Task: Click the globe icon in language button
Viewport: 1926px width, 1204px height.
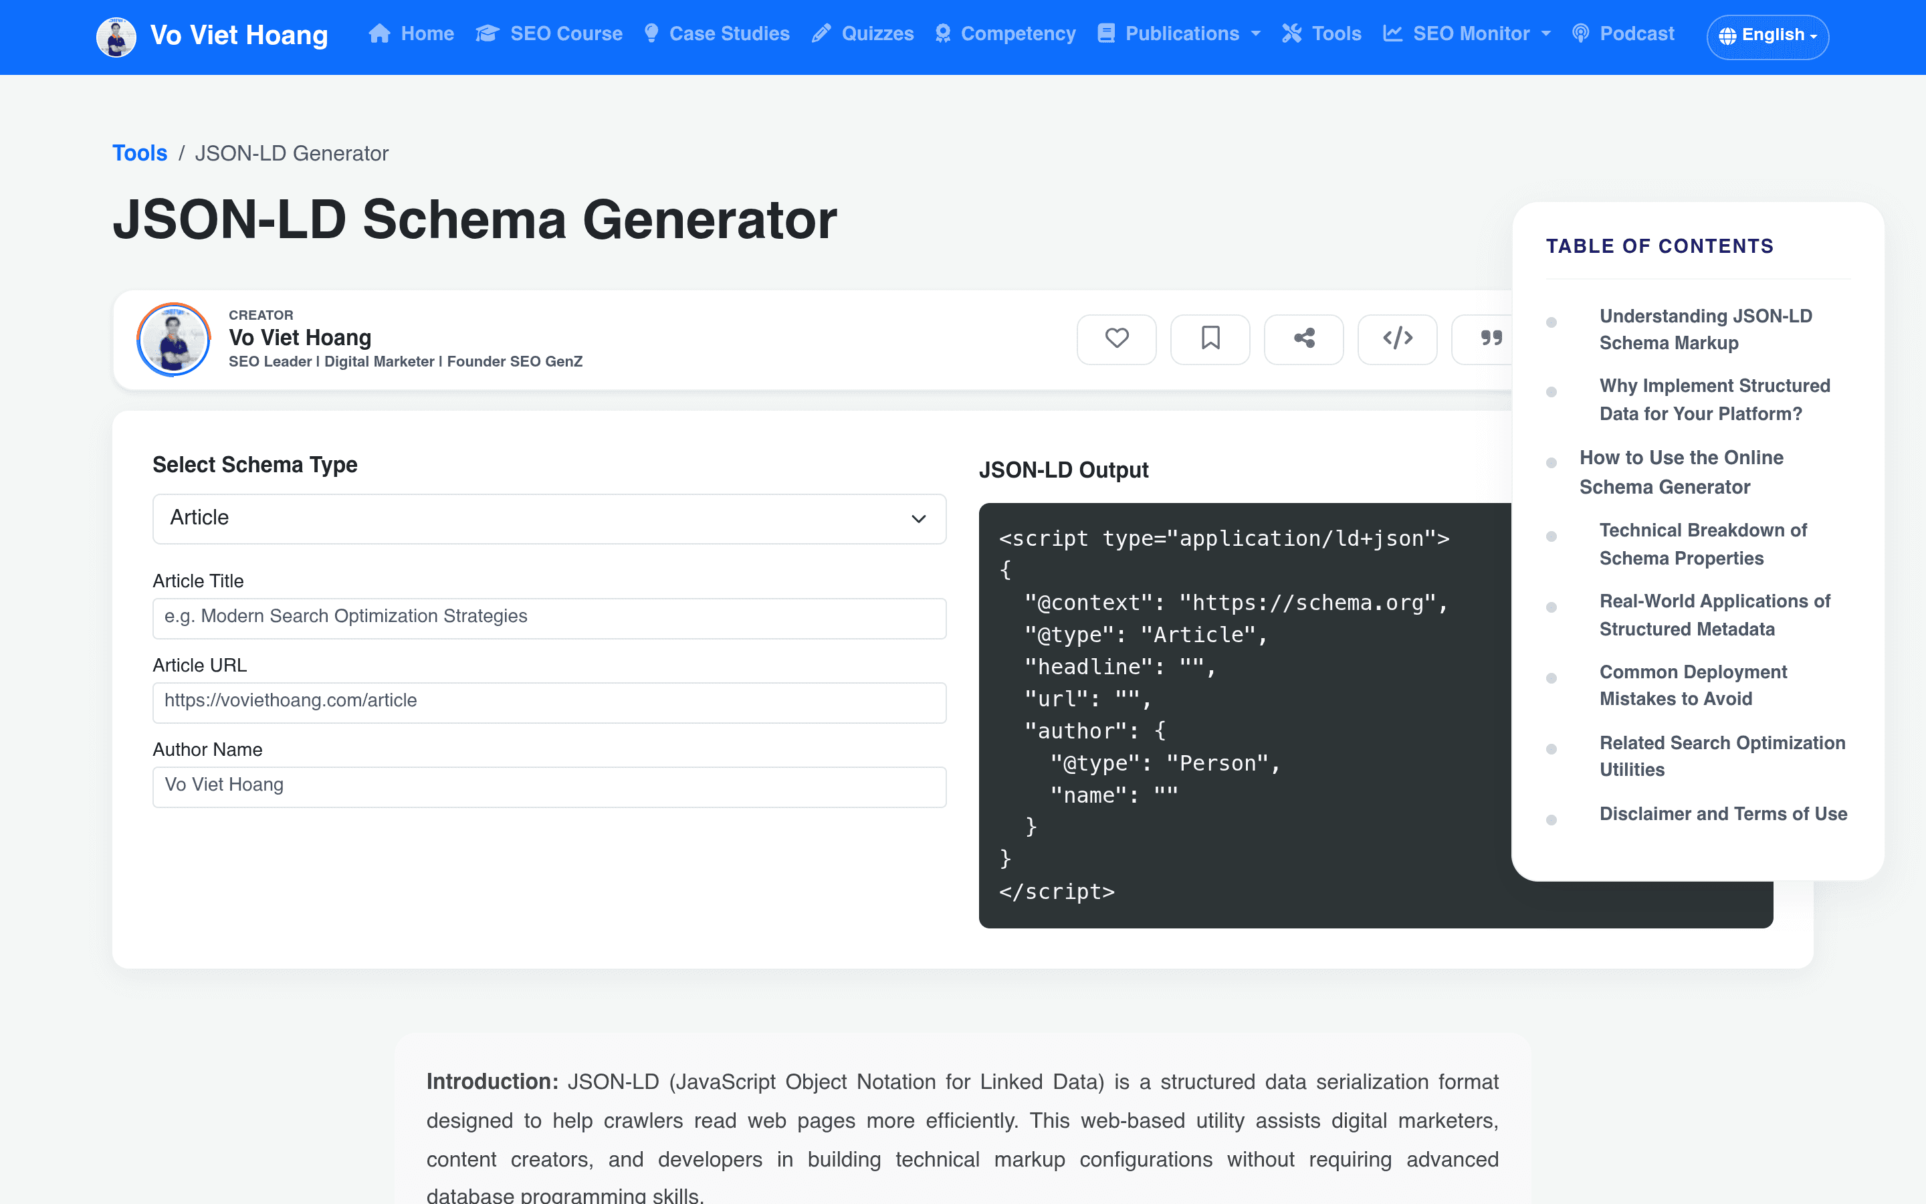Action: pos(1727,36)
